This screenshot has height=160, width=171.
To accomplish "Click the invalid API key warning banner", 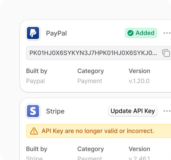I will click(x=98, y=131).
